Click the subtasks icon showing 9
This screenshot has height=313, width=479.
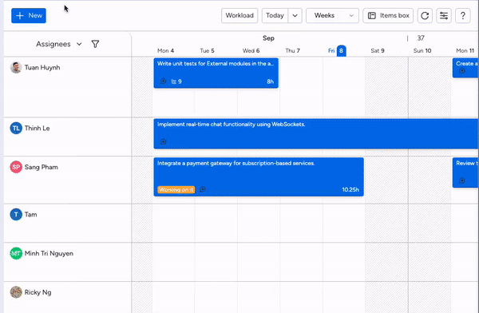176,81
